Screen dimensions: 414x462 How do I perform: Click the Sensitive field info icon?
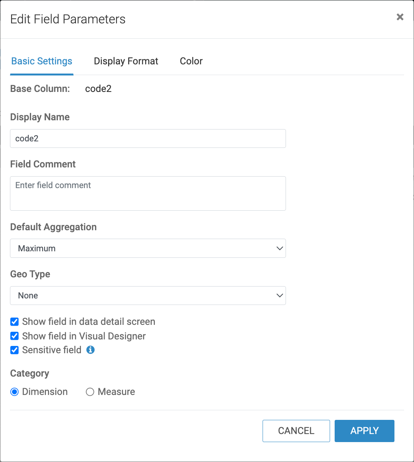90,349
